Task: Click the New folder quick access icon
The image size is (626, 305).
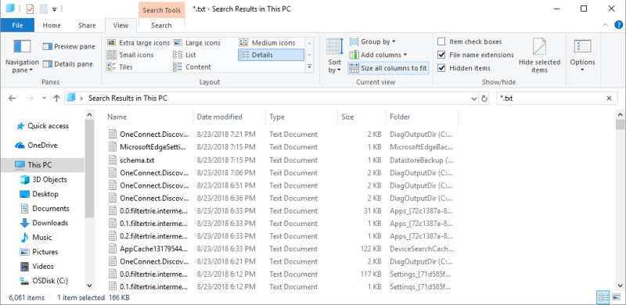Action: tap(44, 9)
